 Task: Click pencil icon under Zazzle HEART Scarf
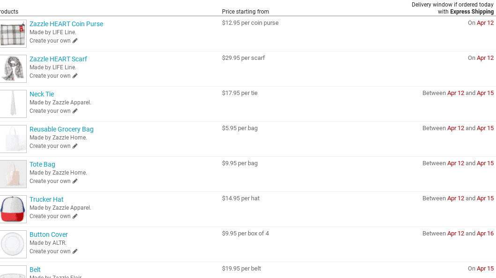(75, 76)
